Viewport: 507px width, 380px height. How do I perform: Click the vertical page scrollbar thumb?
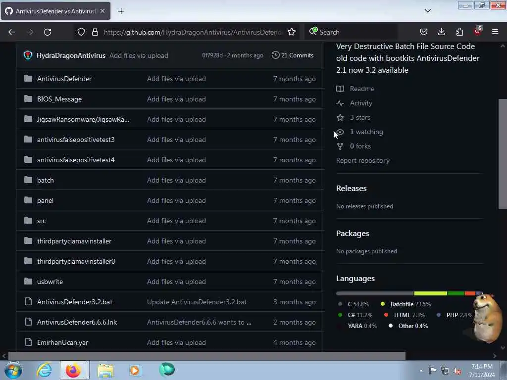tap(503, 154)
